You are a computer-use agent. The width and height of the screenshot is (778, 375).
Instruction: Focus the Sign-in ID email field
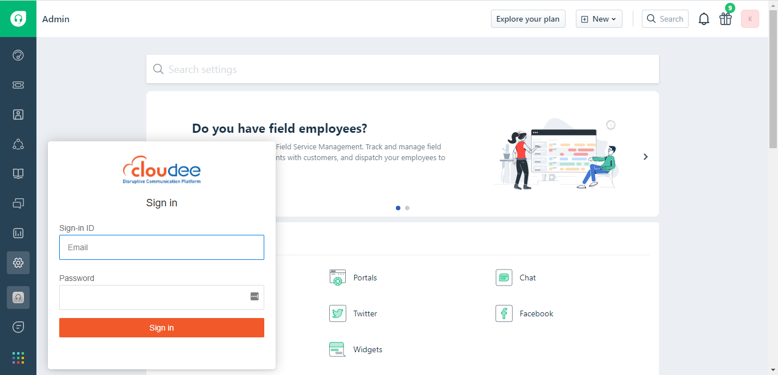162,247
